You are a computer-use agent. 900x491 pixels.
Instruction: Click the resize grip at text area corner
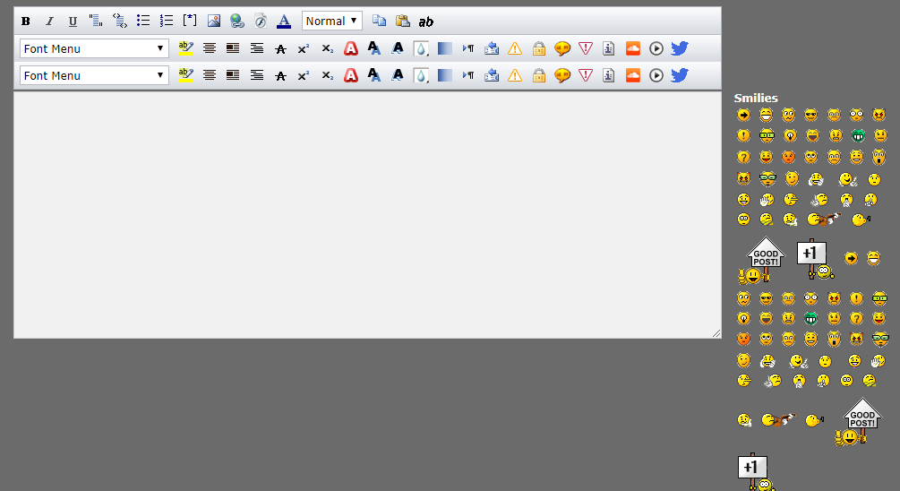pos(716,333)
